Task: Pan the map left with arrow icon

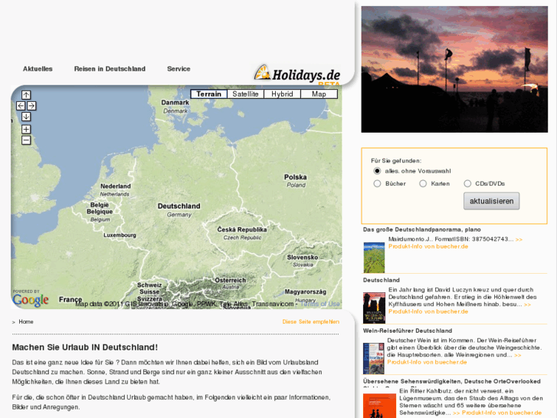Action: pos(21,106)
